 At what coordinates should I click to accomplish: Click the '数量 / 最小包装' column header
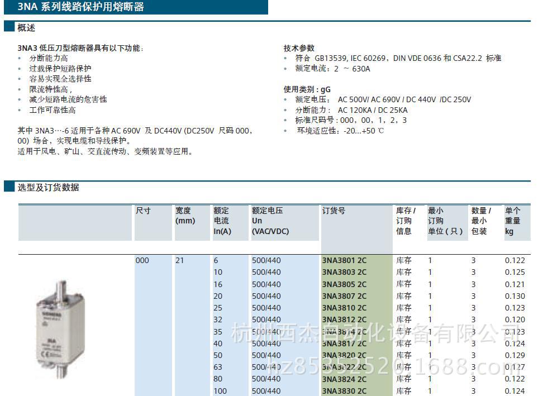tap(481, 221)
